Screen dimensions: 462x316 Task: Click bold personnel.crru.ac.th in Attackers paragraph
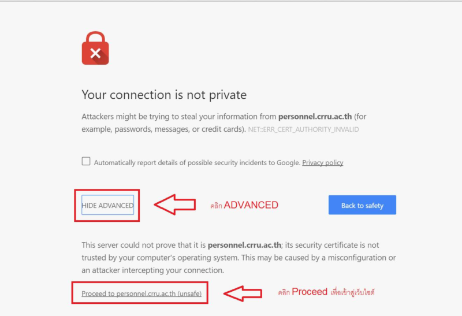coord(315,117)
